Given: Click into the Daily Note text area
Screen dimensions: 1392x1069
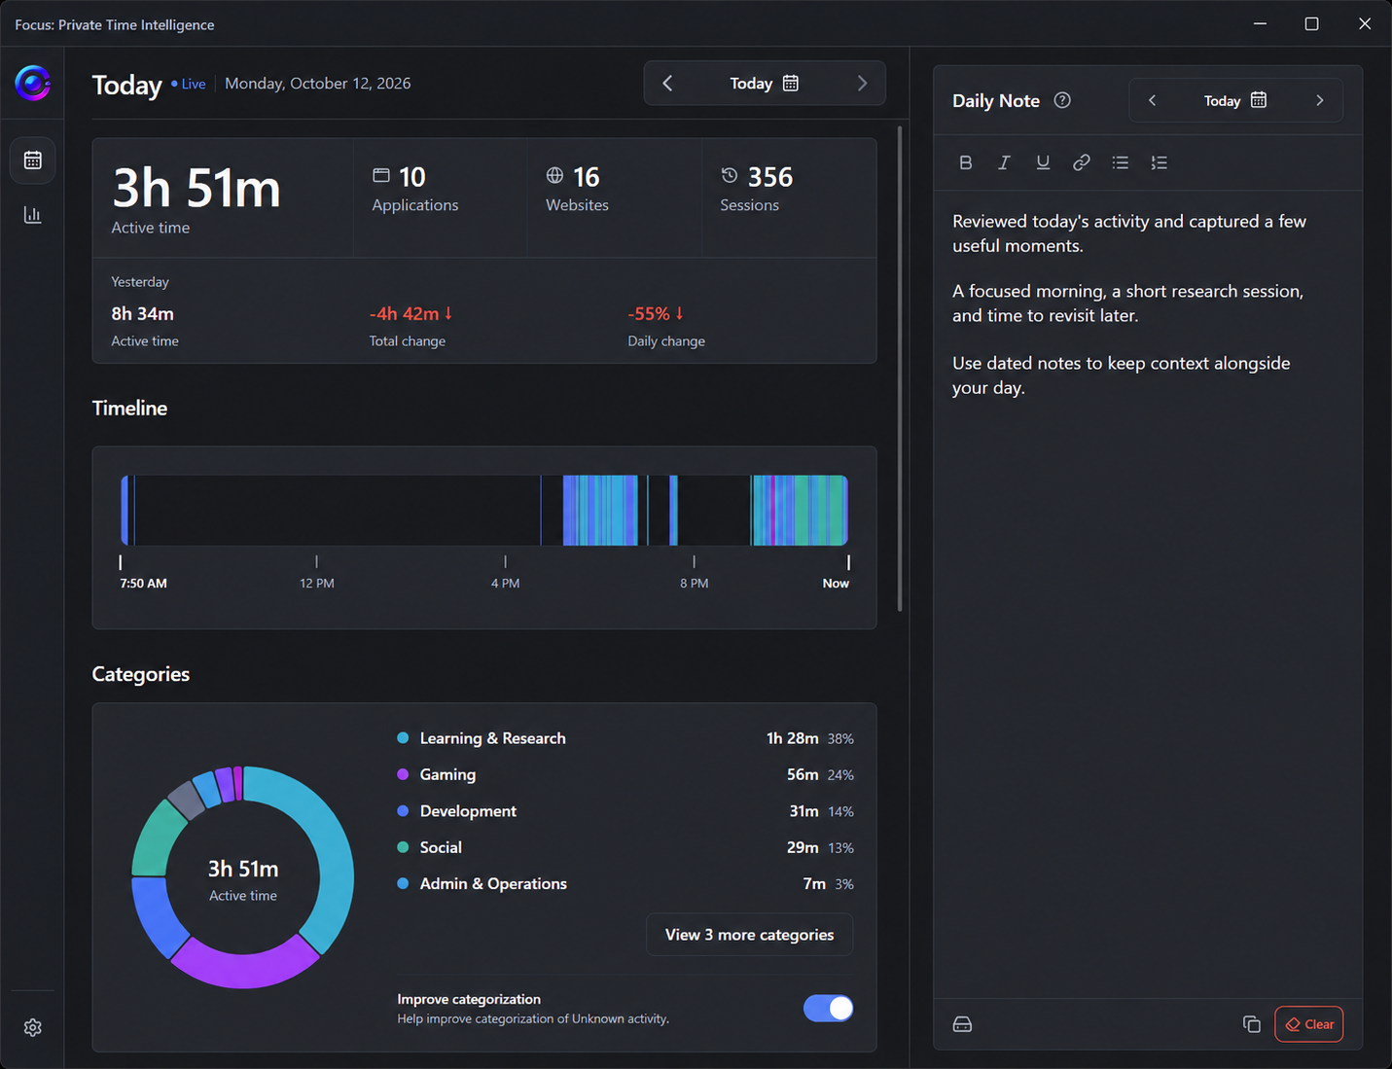Looking at the screenshot, I should click(x=1148, y=593).
